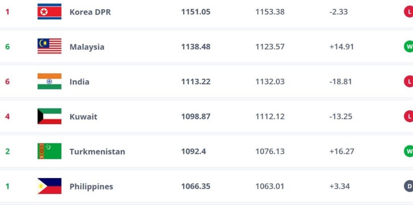This screenshot has width=413, height=206.
Task: Click Malaysia's total points 1138.48
Action: point(196,47)
